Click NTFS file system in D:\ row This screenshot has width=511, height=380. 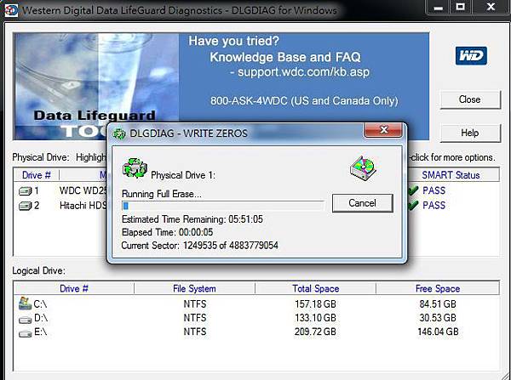195,318
